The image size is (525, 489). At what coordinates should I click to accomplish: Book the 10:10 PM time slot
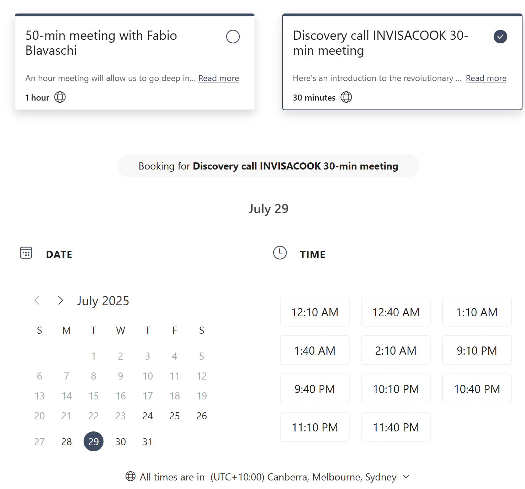(396, 389)
